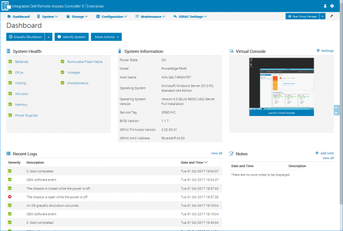Click the side scroll arrows widget
343x231 pixels.
pyautogui.click(x=336, y=110)
